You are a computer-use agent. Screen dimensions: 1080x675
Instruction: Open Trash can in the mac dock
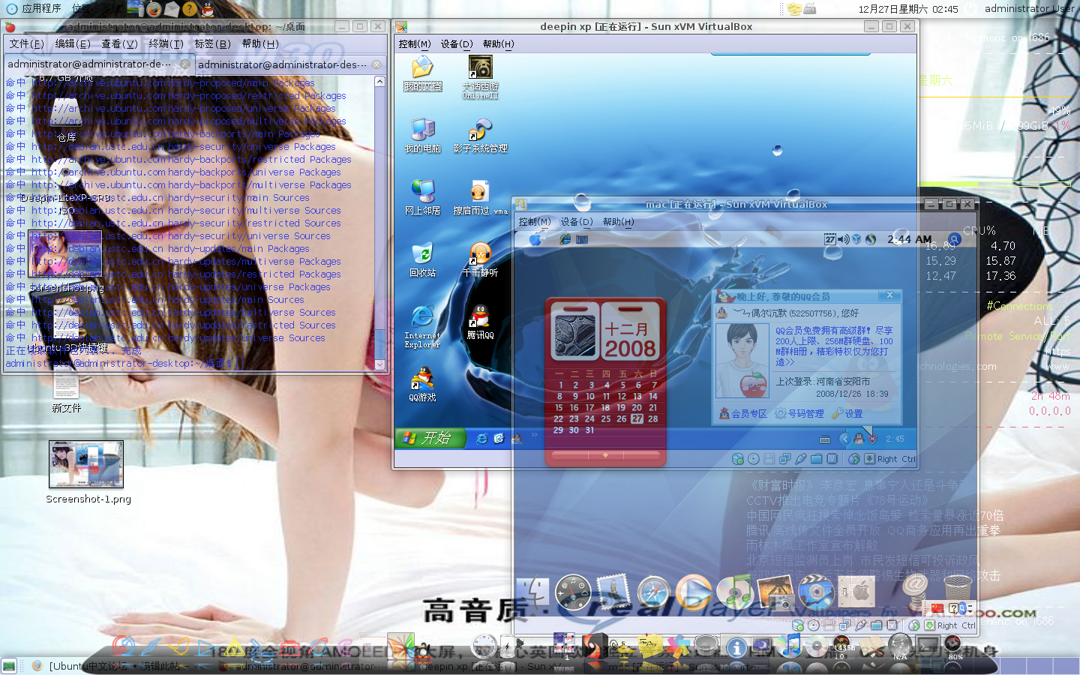click(x=956, y=592)
